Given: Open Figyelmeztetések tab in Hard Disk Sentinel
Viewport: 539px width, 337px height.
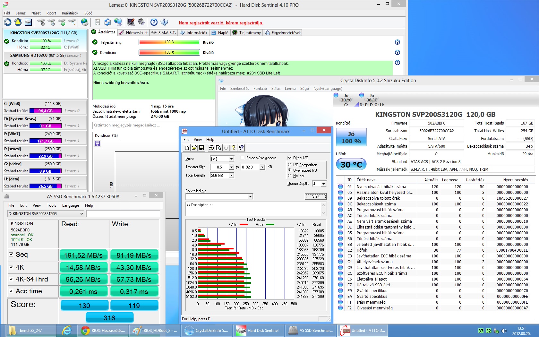Looking at the screenshot, I should point(283,33).
